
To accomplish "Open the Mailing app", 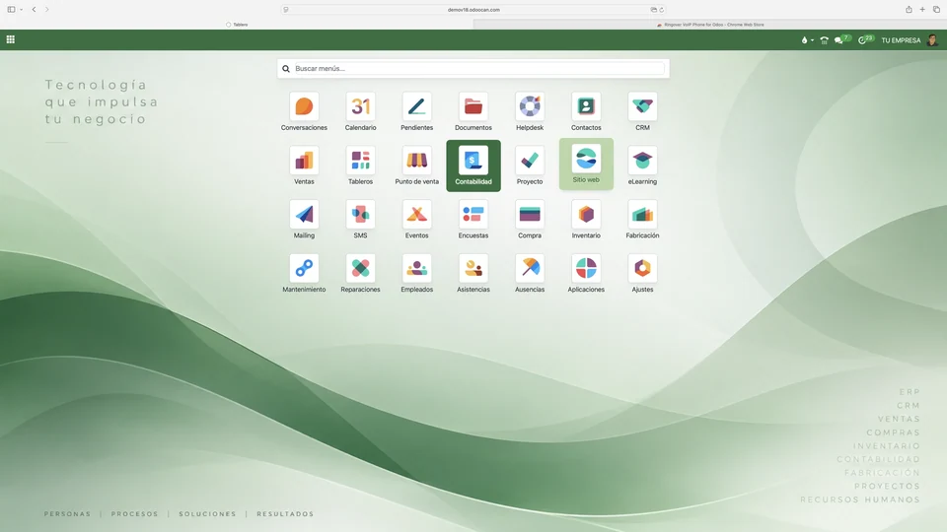I will (x=304, y=220).
